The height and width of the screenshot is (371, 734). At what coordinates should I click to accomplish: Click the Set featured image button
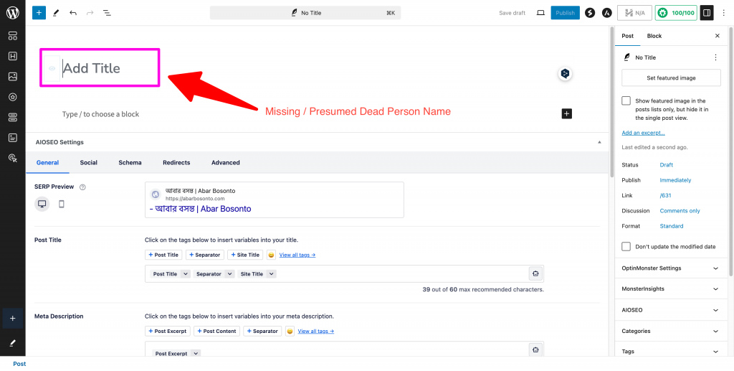tap(671, 78)
